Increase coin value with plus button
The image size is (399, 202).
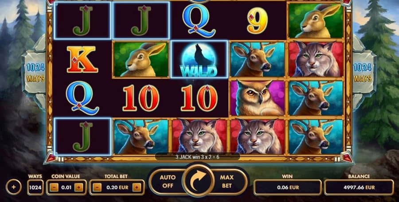coord(78,188)
